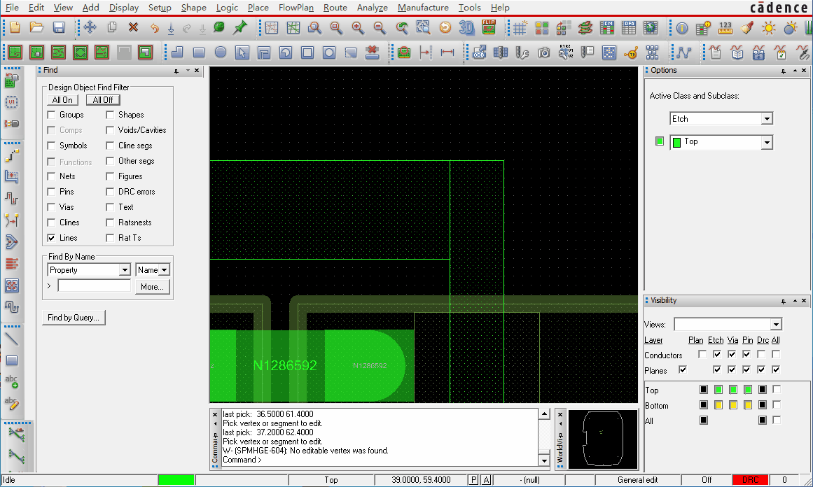Select the Move tool with four arrows
Screen dimensions: 813x487
pos(90,27)
